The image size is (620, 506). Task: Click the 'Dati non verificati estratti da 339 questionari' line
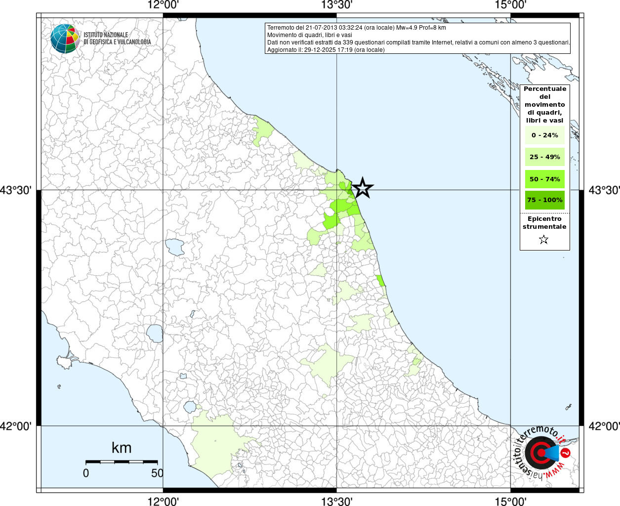418,42
